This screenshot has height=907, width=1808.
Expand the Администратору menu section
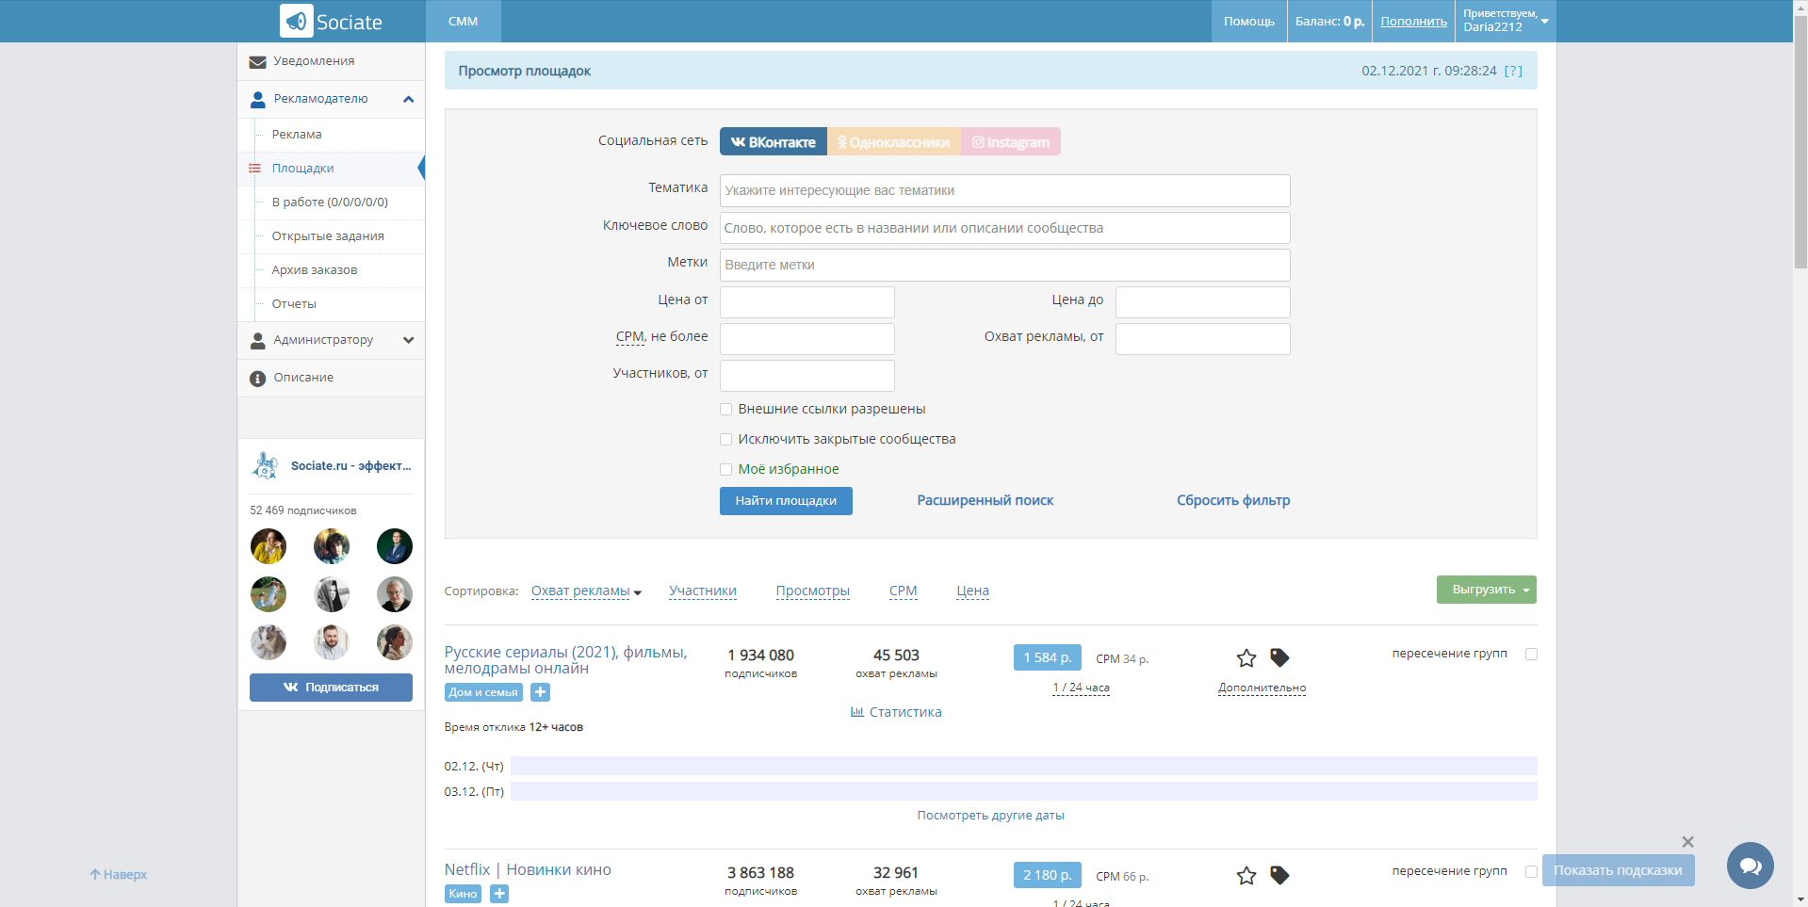[408, 340]
